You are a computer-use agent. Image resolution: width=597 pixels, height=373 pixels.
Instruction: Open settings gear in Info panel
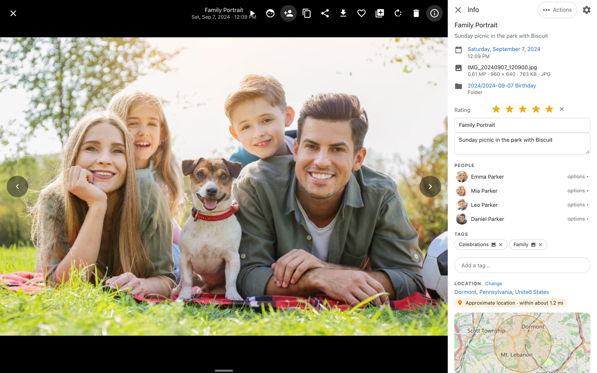586,10
